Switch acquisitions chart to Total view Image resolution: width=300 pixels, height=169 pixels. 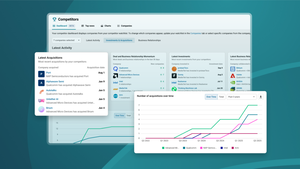click(x=221, y=97)
